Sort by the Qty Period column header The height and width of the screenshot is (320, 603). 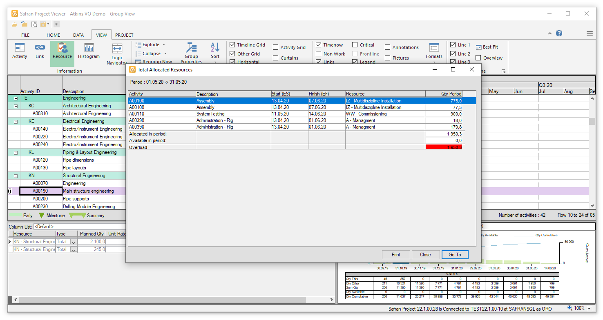[444, 94]
